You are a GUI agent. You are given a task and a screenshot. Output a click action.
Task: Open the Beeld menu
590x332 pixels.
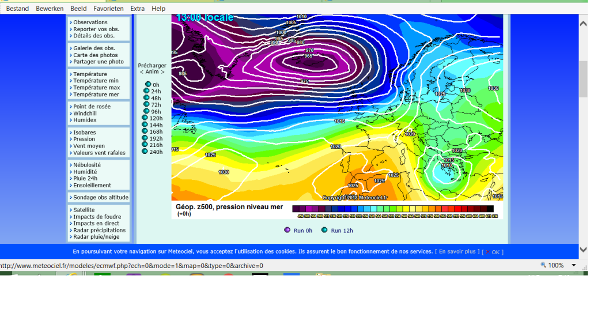click(x=78, y=8)
